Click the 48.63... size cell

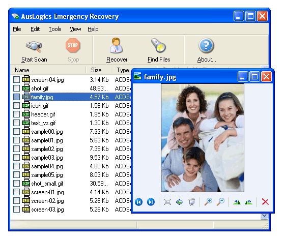click(x=99, y=88)
